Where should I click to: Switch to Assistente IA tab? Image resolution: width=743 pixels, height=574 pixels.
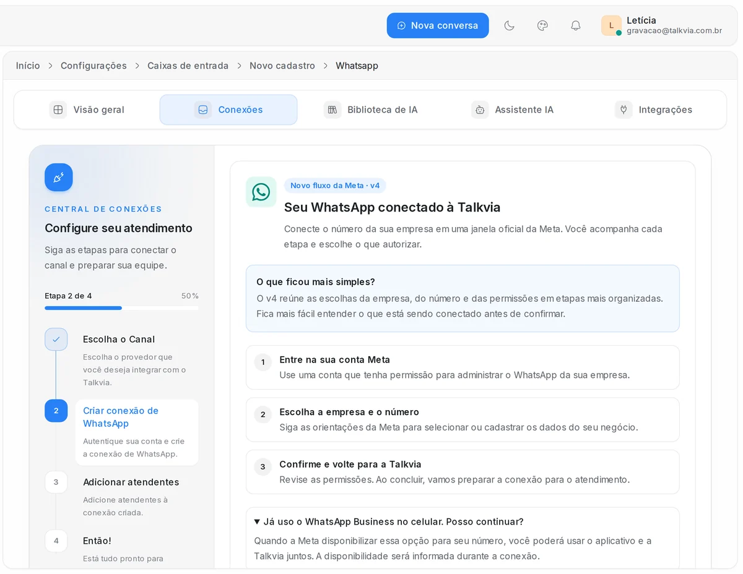click(513, 109)
